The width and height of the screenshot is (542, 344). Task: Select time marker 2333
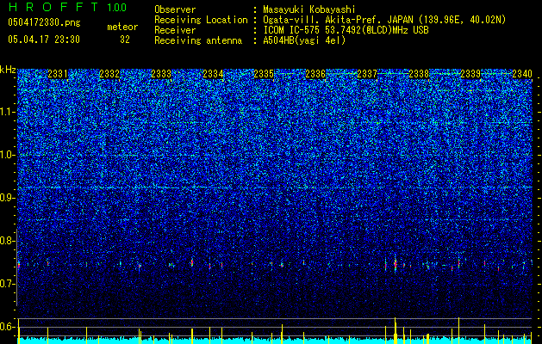(x=161, y=74)
